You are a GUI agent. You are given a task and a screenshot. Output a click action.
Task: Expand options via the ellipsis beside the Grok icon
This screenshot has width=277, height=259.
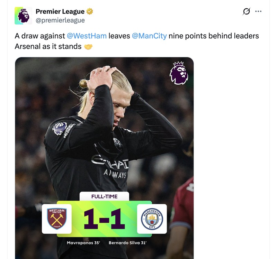click(x=258, y=11)
